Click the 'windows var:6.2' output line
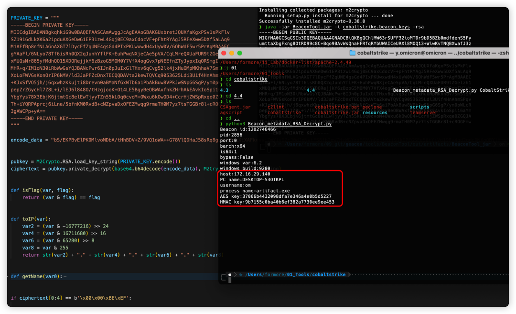Viewport: 516px width, 314px height. [241, 163]
